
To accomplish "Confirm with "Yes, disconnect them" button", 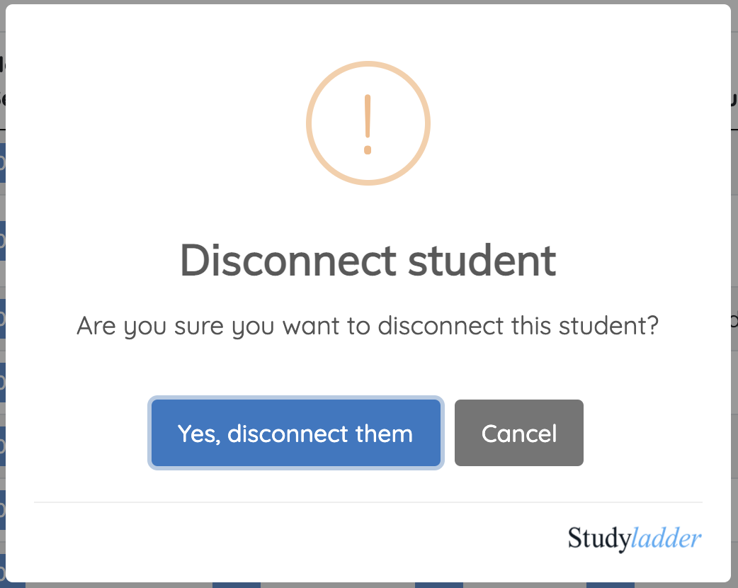I will [295, 433].
